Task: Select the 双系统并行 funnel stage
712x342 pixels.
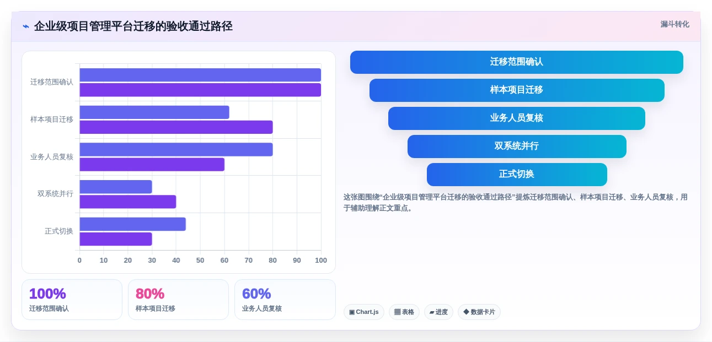Action: pyautogui.click(x=517, y=146)
